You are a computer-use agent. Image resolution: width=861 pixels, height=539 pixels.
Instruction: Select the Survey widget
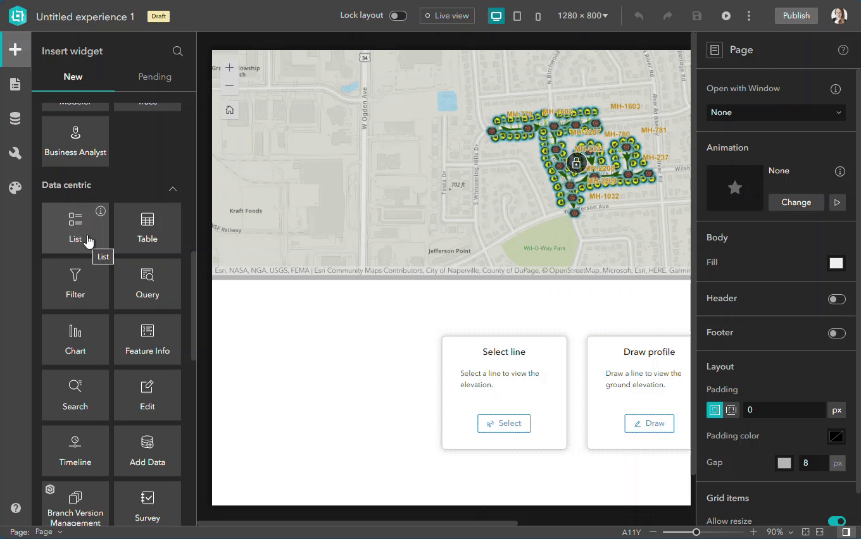click(148, 504)
